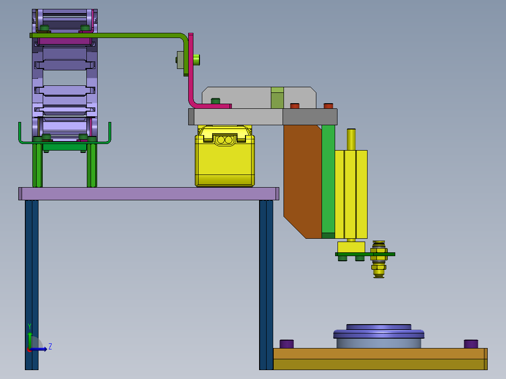Click the "Z" axis label
Screen dimensions: 506x379
(x=50, y=347)
